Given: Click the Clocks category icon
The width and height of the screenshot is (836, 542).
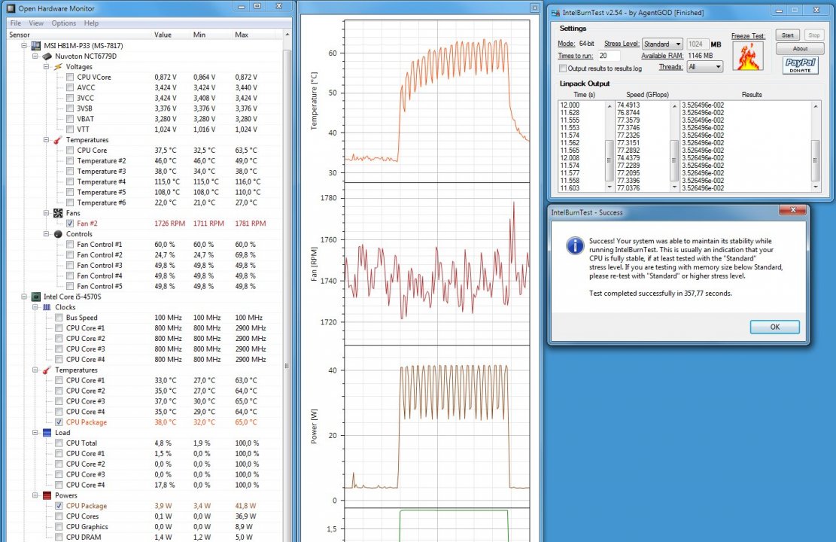Looking at the screenshot, I should tap(47, 307).
